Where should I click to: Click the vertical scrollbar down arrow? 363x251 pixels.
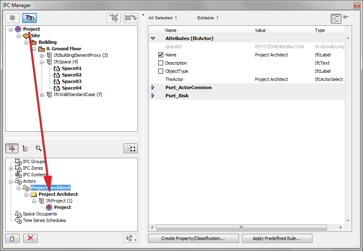pos(348,221)
